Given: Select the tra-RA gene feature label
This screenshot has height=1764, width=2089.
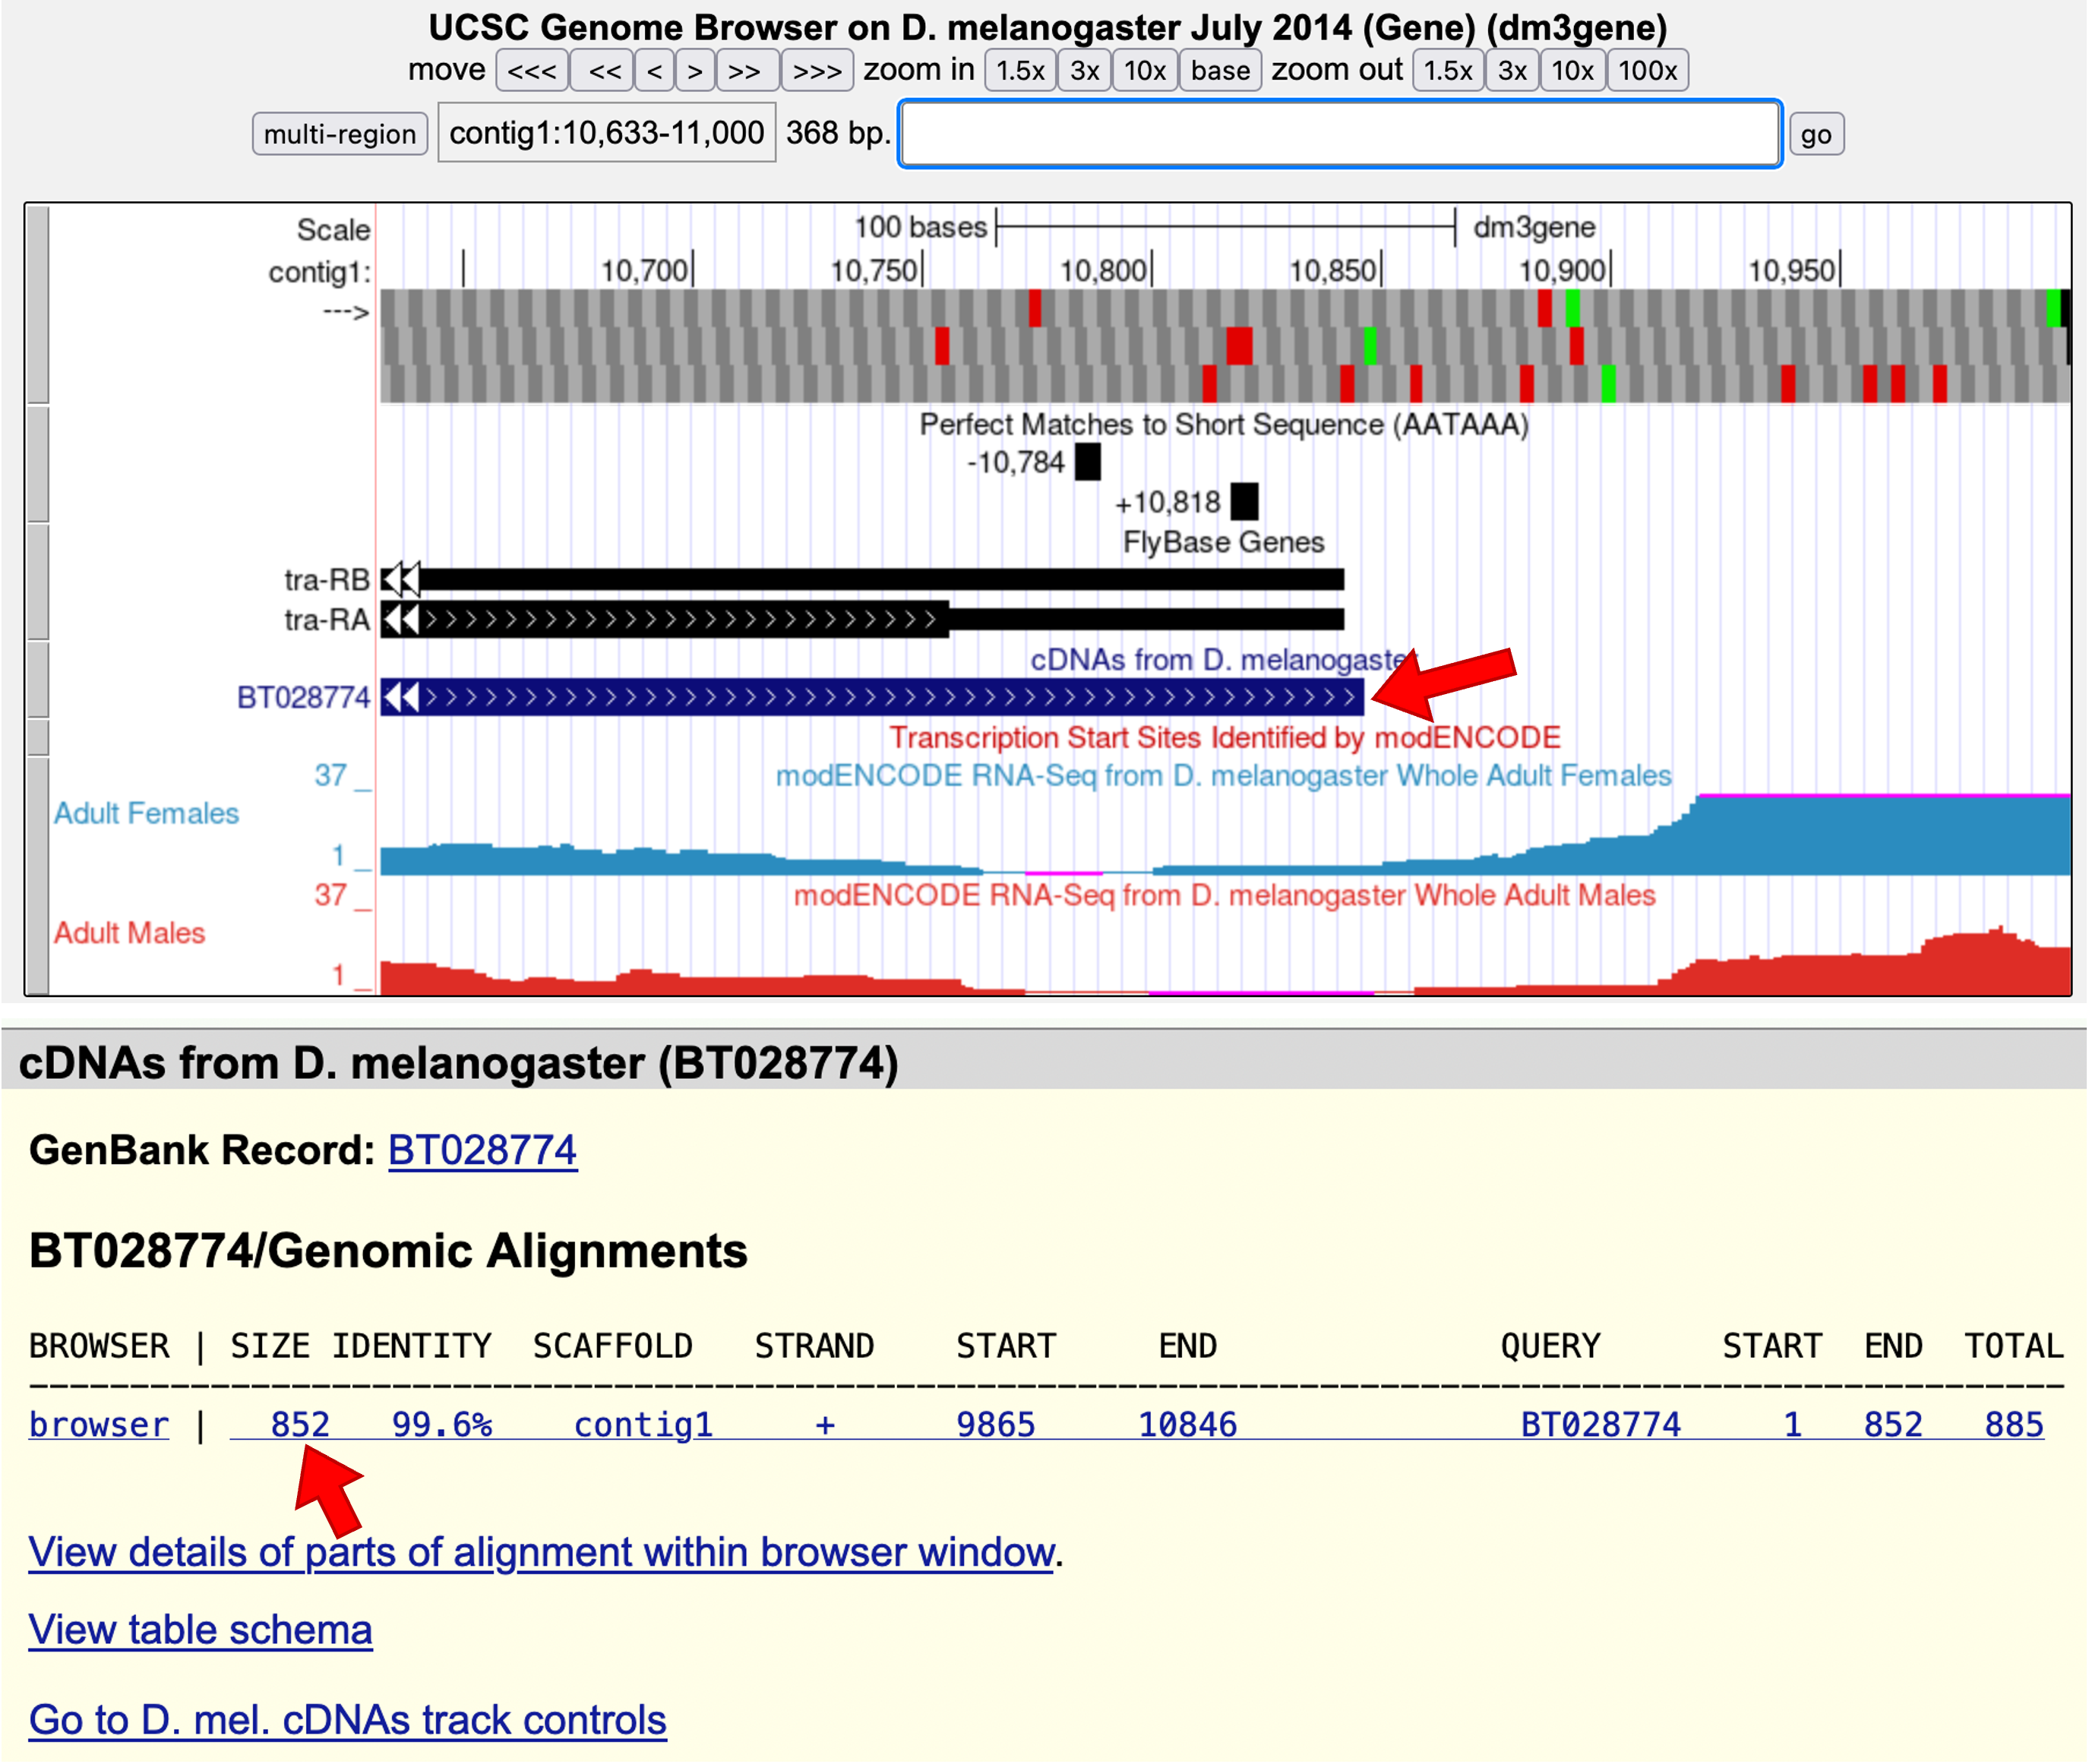Looking at the screenshot, I should coord(326,620).
